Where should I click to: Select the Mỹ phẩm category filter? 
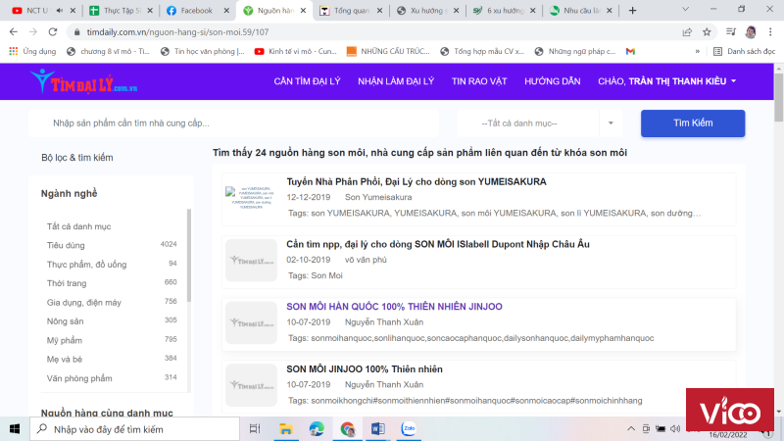(x=65, y=339)
